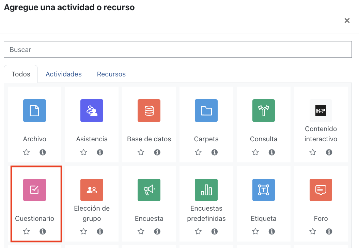Click the Asistencia label
Image resolution: width=359 pixels, height=248 pixels.
[92, 139]
